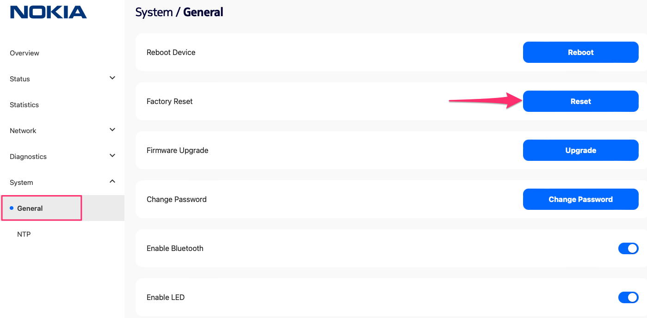The width and height of the screenshot is (647, 318).
Task: Click the System / General breadcrumb title
Action: 179,12
